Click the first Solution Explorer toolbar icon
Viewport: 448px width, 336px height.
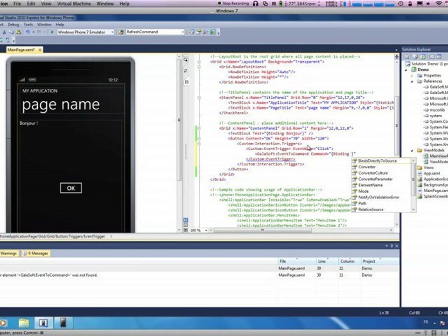(x=407, y=56)
